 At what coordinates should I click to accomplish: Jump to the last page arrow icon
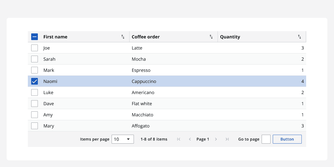pos(227,139)
